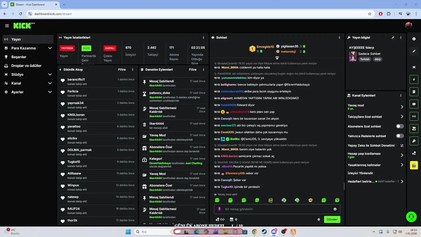
Task: Select Yayın in the left sidebar
Action: 28,39
